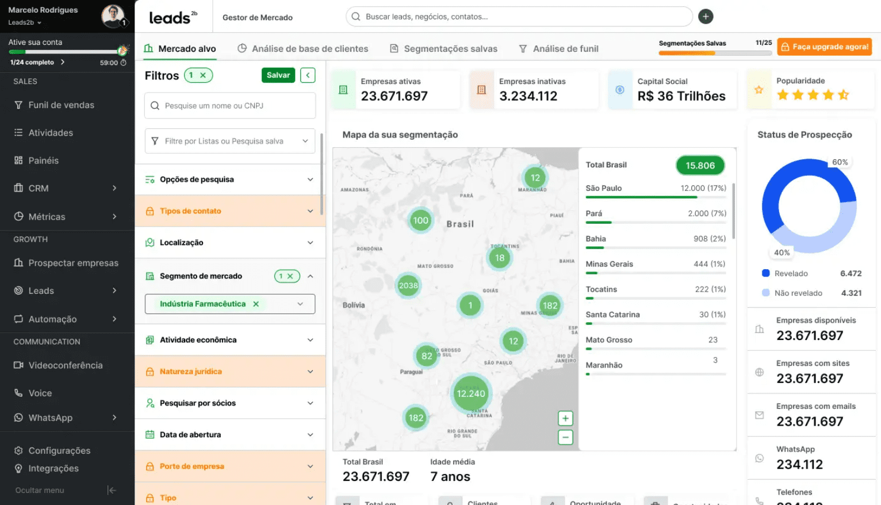Zoom out on the segmentation map

point(565,437)
